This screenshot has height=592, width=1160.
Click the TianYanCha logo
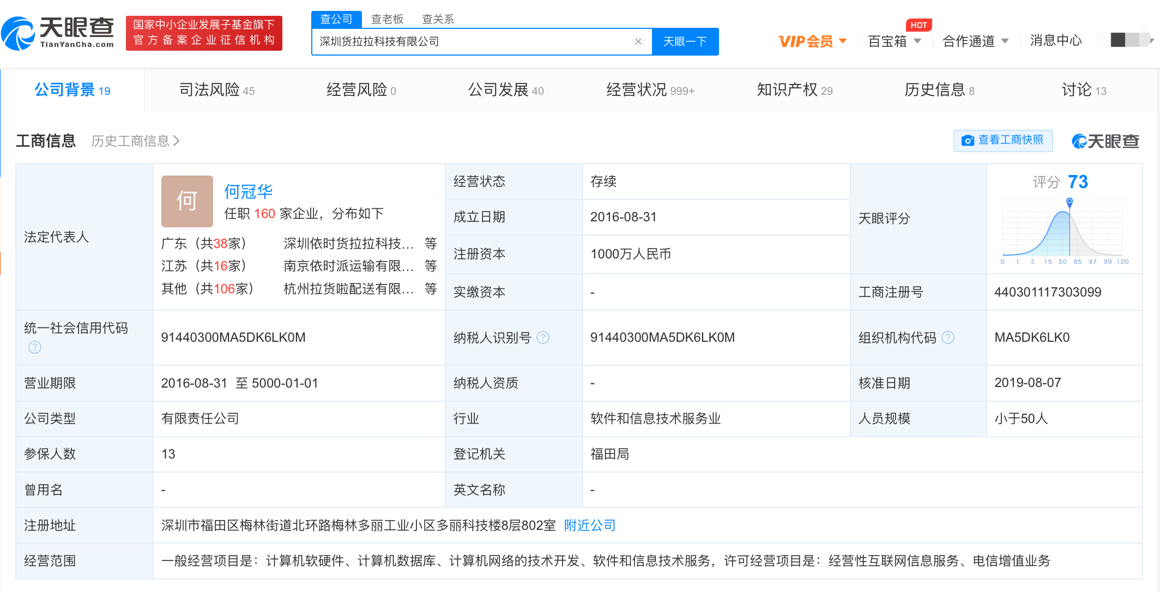click(x=58, y=33)
